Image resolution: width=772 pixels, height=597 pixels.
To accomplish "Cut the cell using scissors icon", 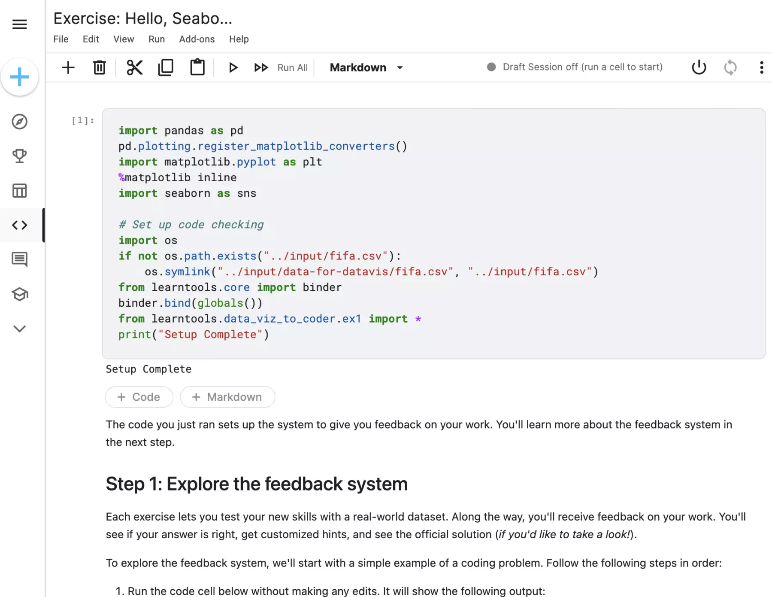I will pyautogui.click(x=135, y=67).
